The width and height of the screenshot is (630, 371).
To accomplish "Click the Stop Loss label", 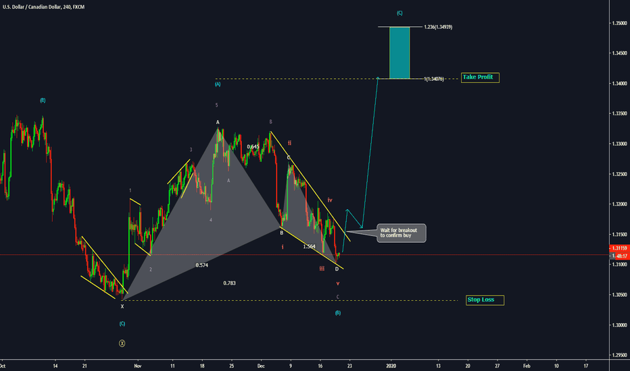I will pyautogui.click(x=485, y=299).
